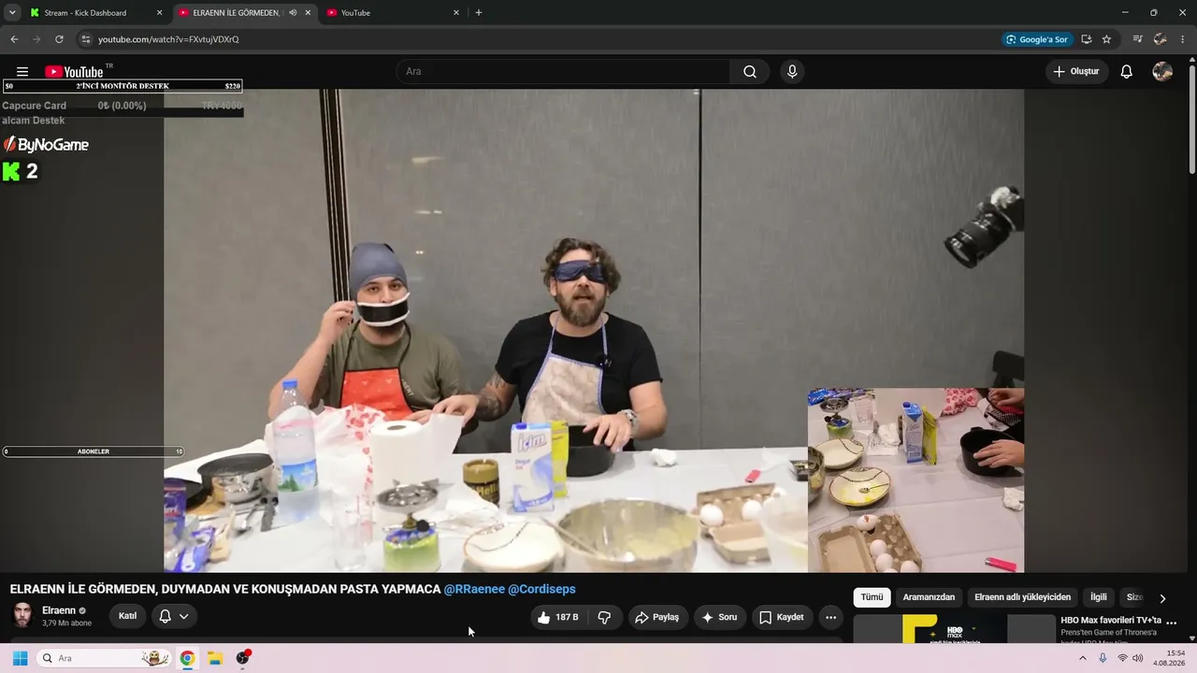The height and width of the screenshot is (673, 1197).
Task: Open the red recording app in the taskbar
Action: (x=243, y=658)
